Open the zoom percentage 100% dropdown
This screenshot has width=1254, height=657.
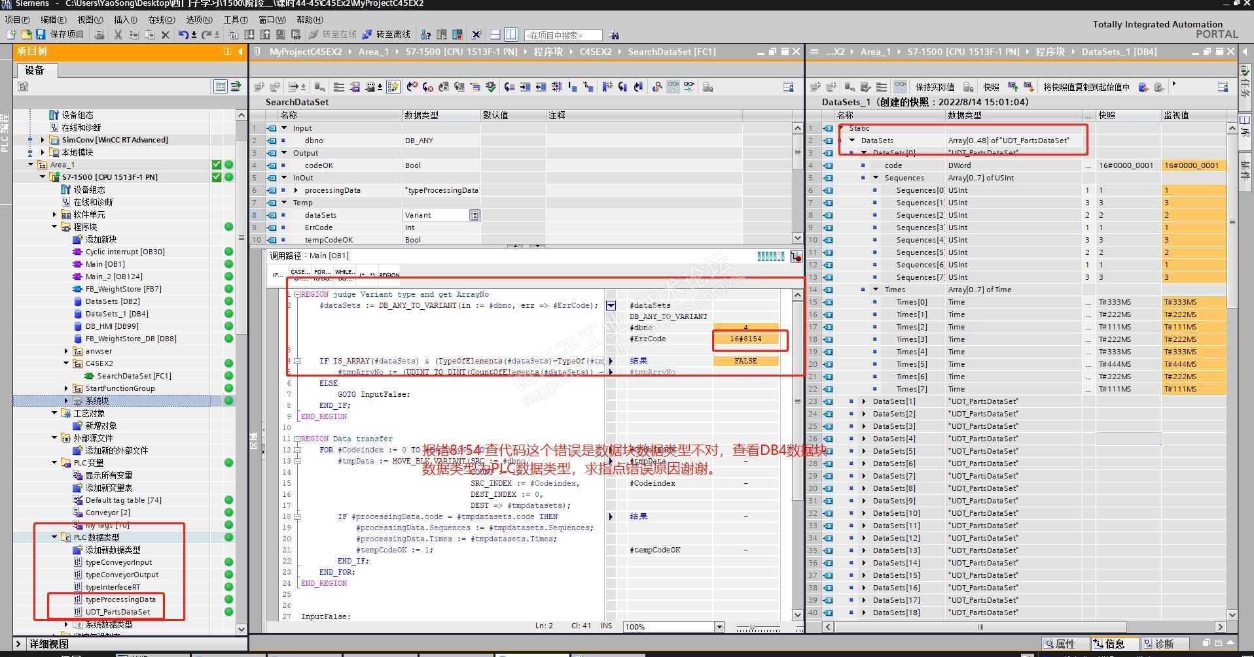pos(719,626)
